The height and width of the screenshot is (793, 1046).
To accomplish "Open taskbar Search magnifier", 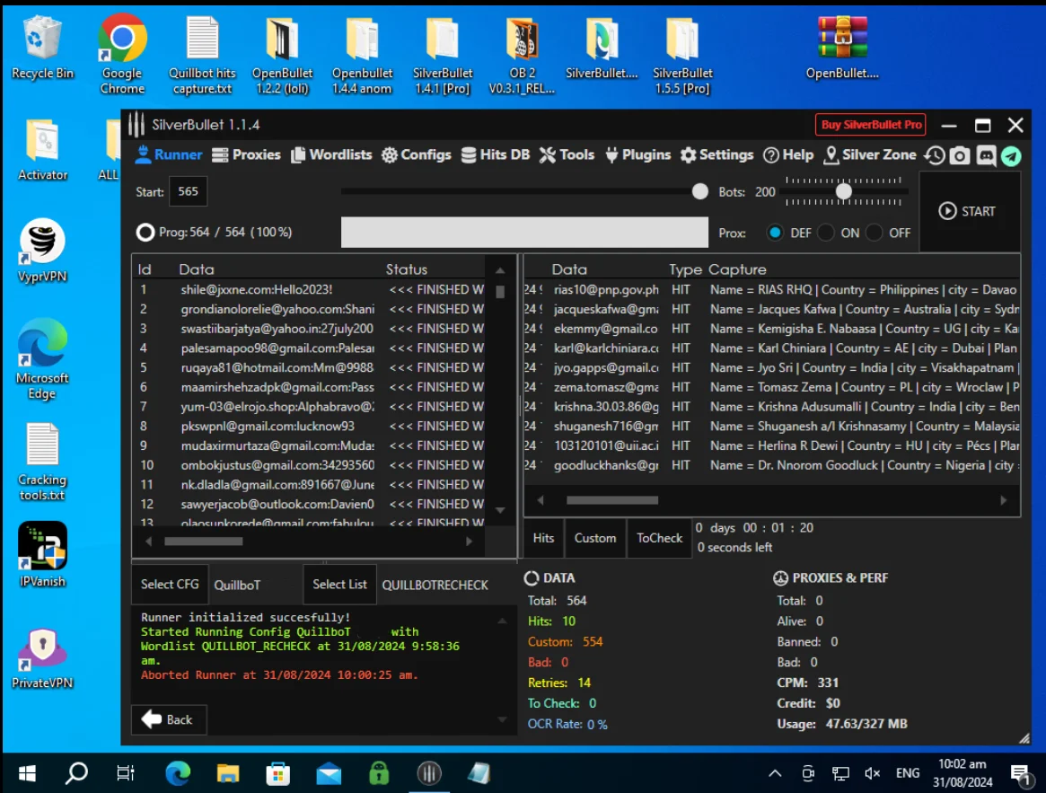I will tap(76, 773).
